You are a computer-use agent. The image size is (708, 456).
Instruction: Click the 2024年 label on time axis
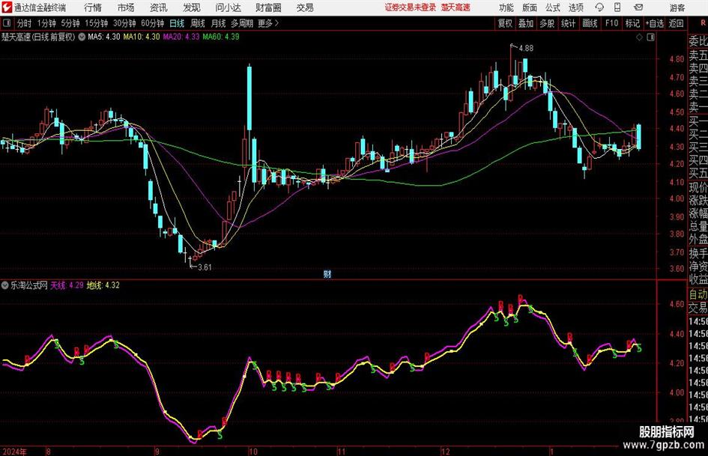pos(14,452)
